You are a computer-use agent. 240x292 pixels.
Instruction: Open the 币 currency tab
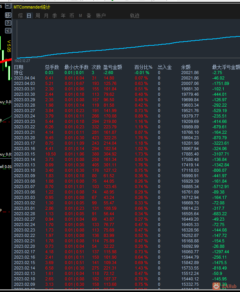[x=72, y=16]
